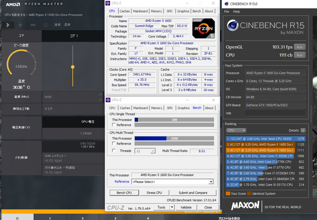Click Submit and Compare button
This screenshot has width=317, height=220.
pos(193,193)
